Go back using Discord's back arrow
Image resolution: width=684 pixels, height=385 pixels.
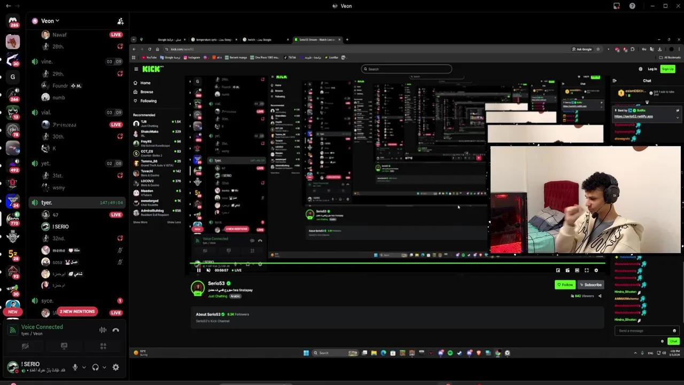8,6
